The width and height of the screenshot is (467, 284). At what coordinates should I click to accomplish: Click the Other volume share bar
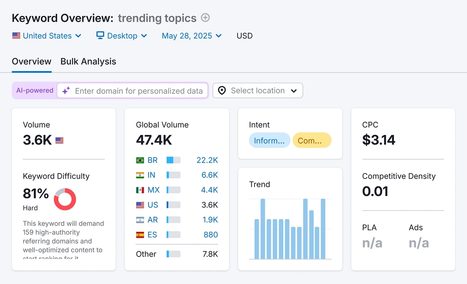coord(174,254)
